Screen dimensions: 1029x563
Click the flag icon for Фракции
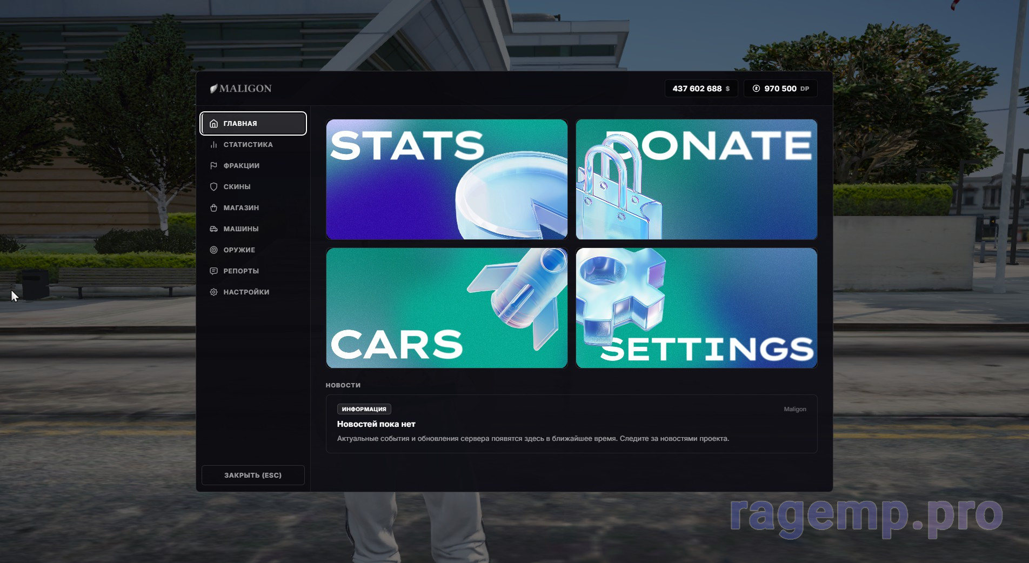(213, 166)
